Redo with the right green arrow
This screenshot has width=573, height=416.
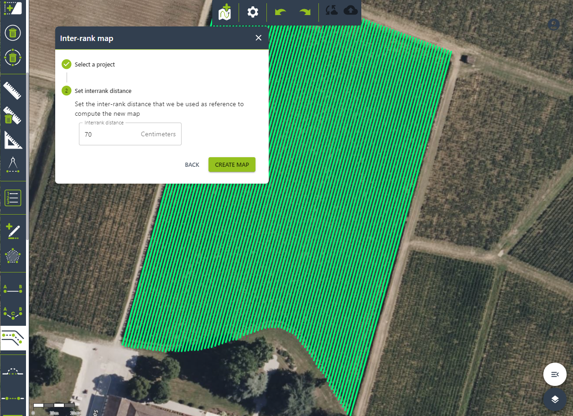[305, 12]
